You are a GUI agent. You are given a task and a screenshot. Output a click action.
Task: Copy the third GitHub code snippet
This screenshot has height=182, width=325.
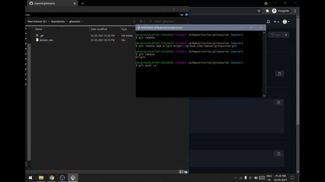coord(279,154)
